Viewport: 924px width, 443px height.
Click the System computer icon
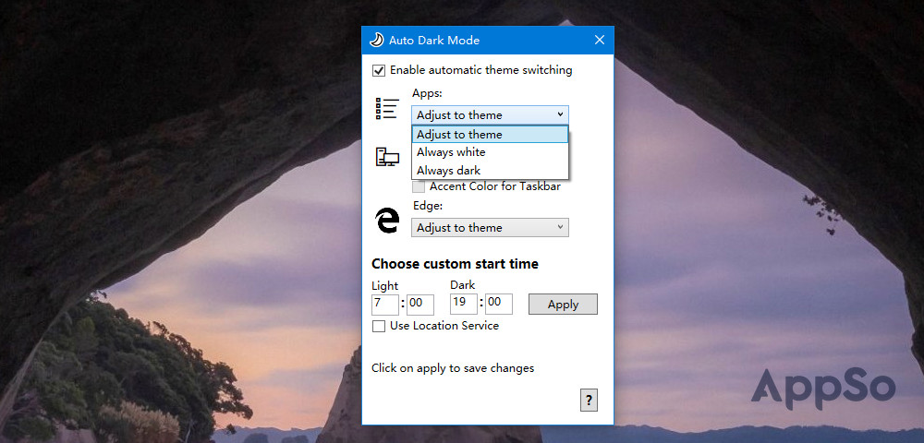point(387,157)
